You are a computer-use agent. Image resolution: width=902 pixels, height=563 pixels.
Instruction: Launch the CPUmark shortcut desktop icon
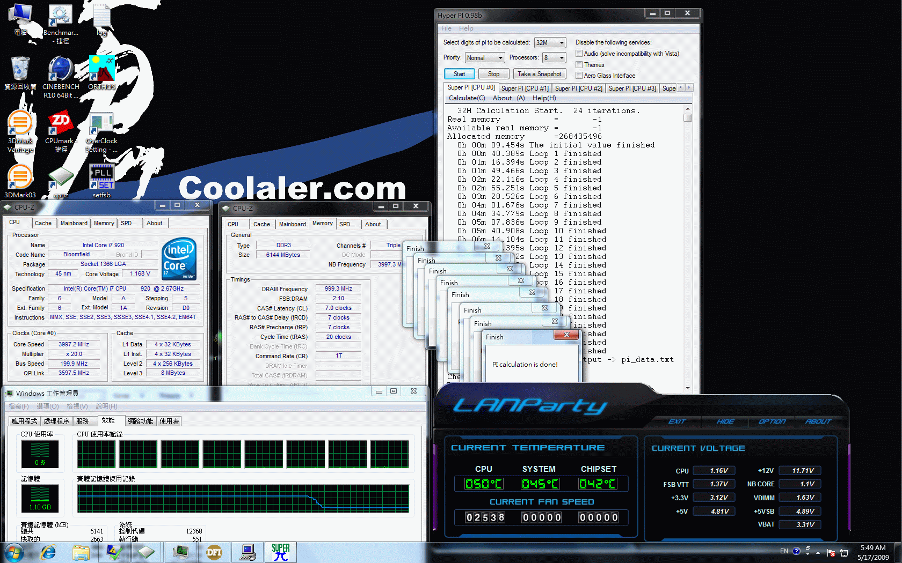61,132
